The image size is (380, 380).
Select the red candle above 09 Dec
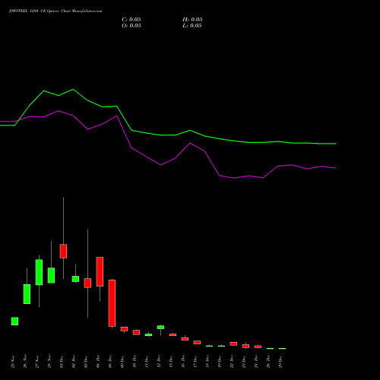(x=124, y=329)
